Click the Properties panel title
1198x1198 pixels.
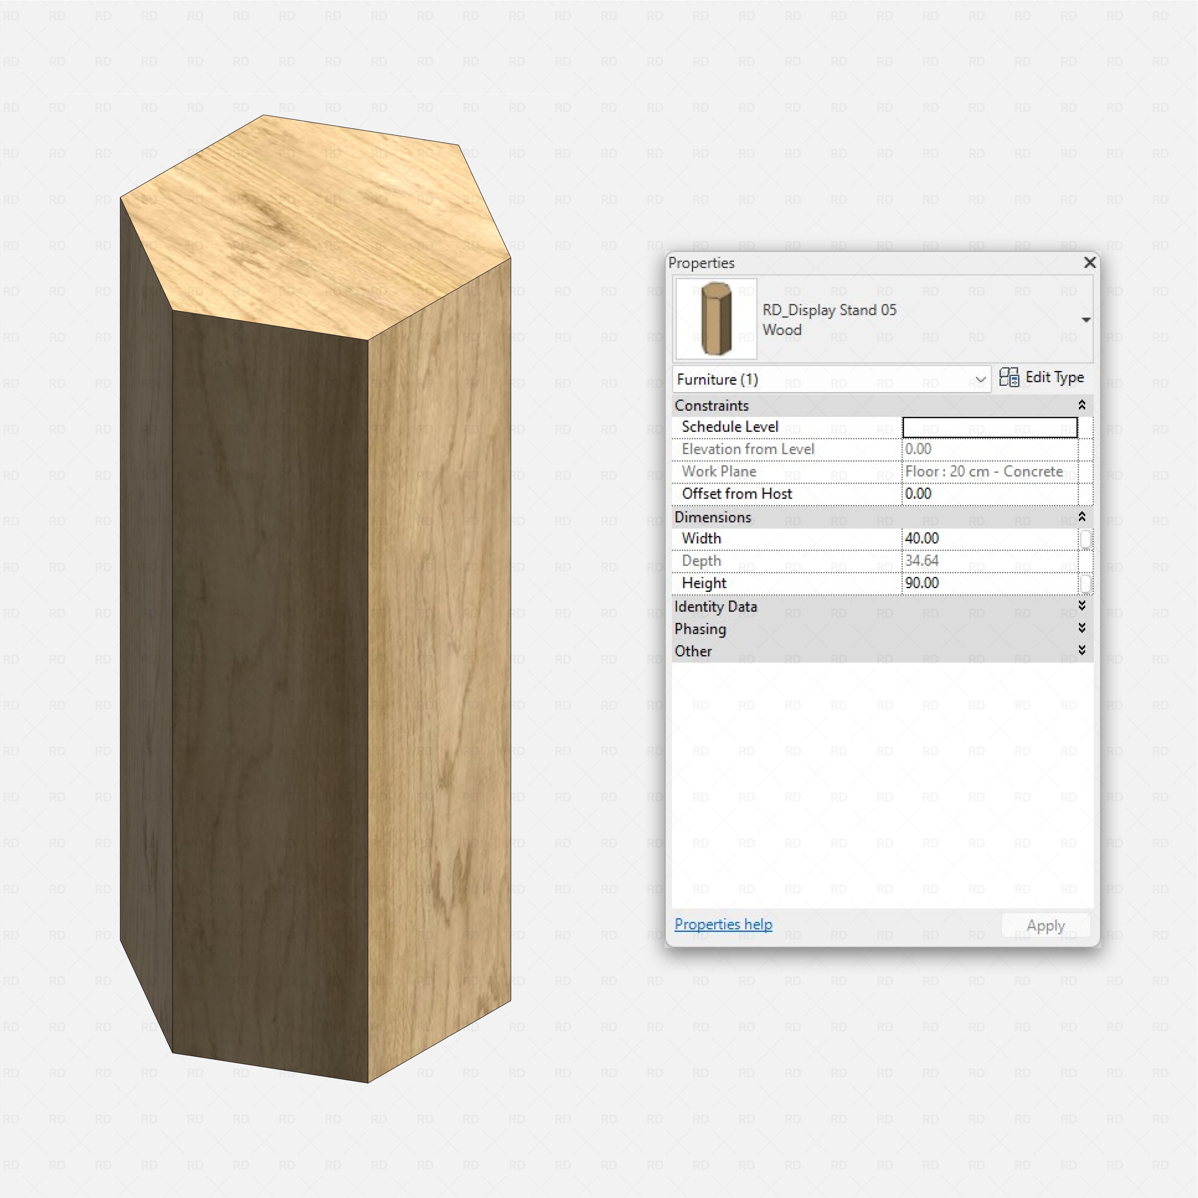(701, 263)
